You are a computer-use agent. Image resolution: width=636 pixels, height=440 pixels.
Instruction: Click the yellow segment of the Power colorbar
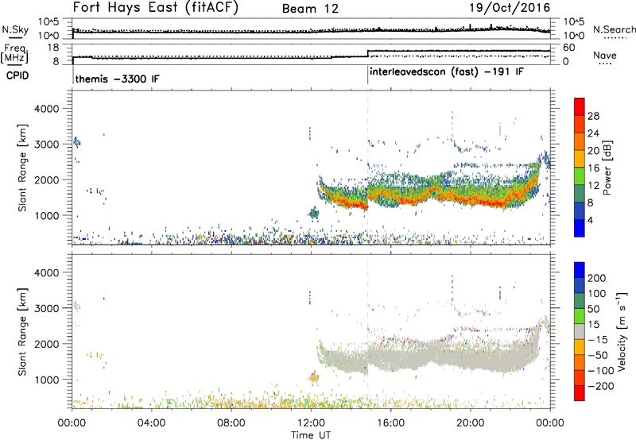[x=580, y=158]
